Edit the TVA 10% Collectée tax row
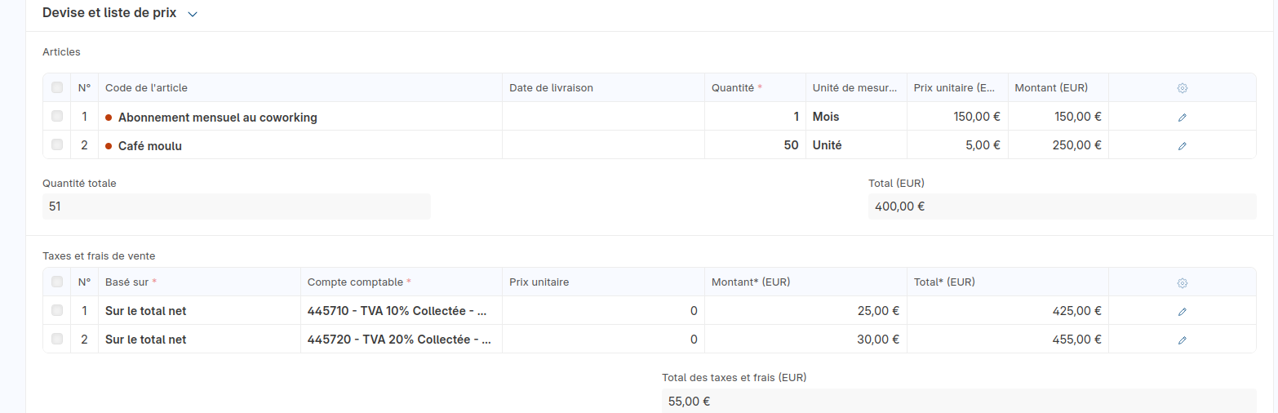This screenshot has height=413, width=1278. coord(1182,311)
